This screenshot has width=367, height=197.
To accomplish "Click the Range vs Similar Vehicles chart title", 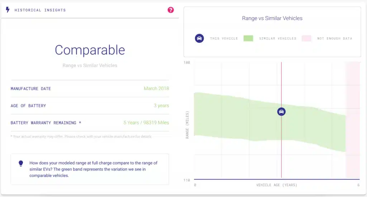I will 272,18.
